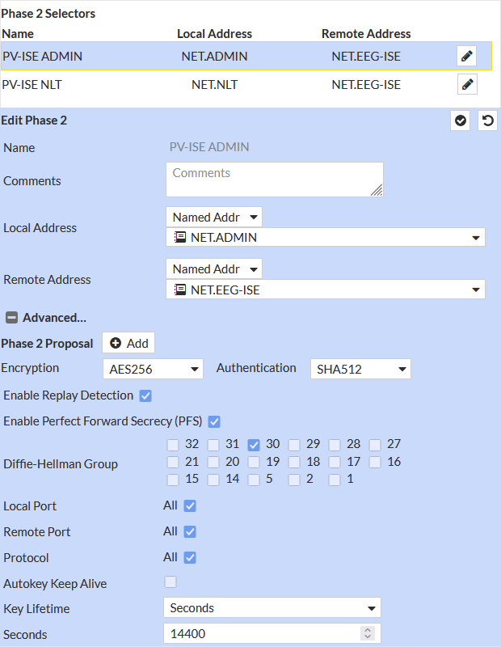Open Local Address type Named Addr dropdown
The image size is (501, 647).
click(214, 217)
